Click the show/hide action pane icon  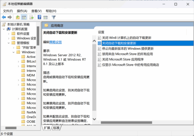click(46, 17)
